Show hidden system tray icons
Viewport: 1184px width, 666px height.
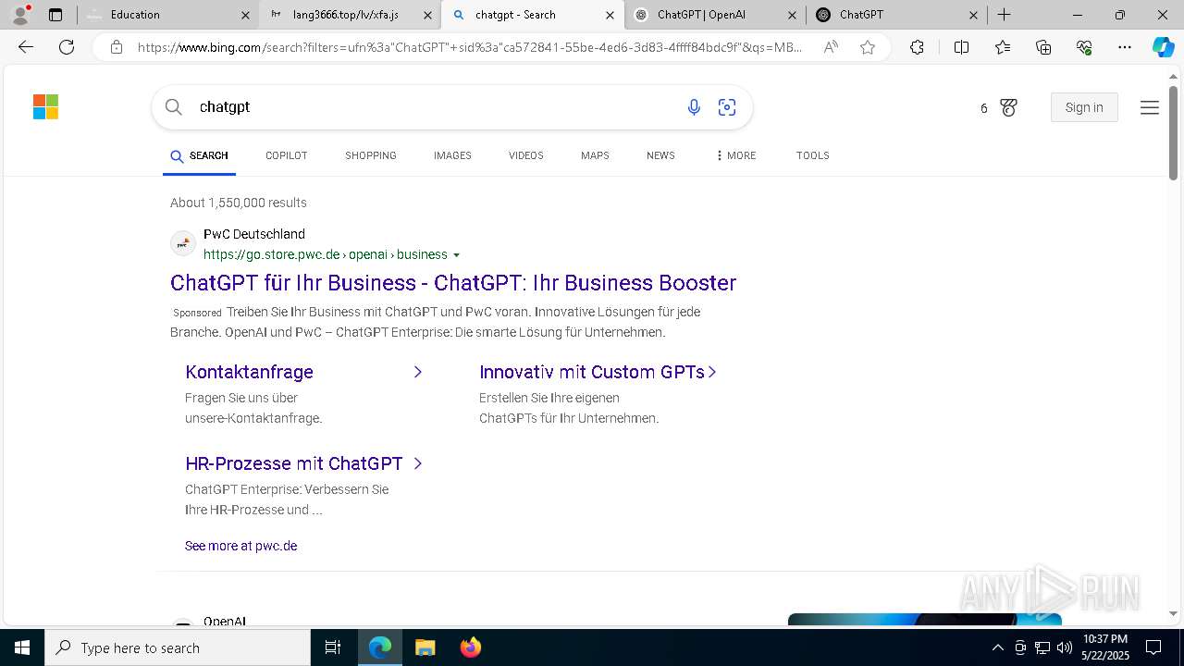pos(997,647)
